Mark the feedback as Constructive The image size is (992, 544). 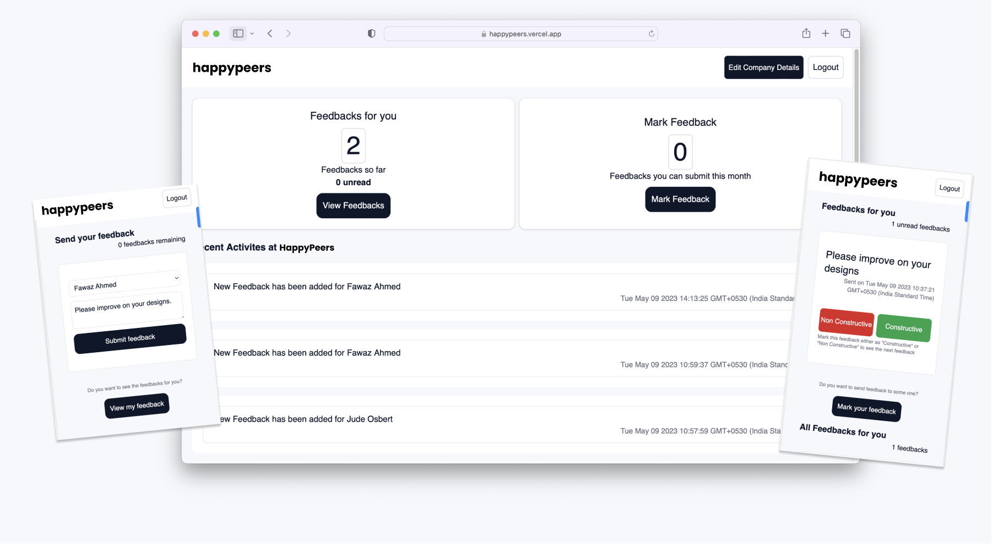(903, 328)
